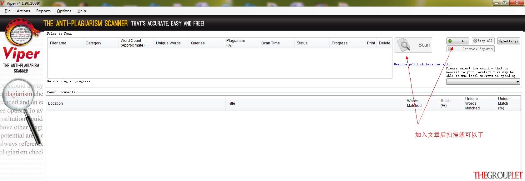Sort found documents by Location
This screenshot has width=525, height=181.
tap(136, 103)
